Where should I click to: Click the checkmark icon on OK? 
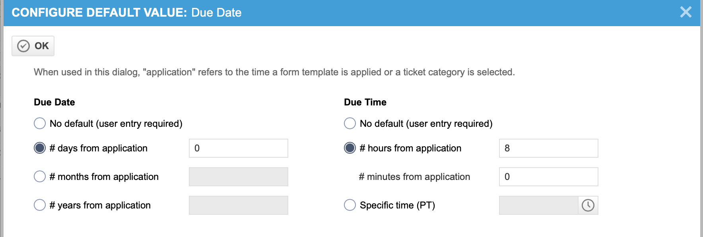pyautogui.click(x=23, y=46)
